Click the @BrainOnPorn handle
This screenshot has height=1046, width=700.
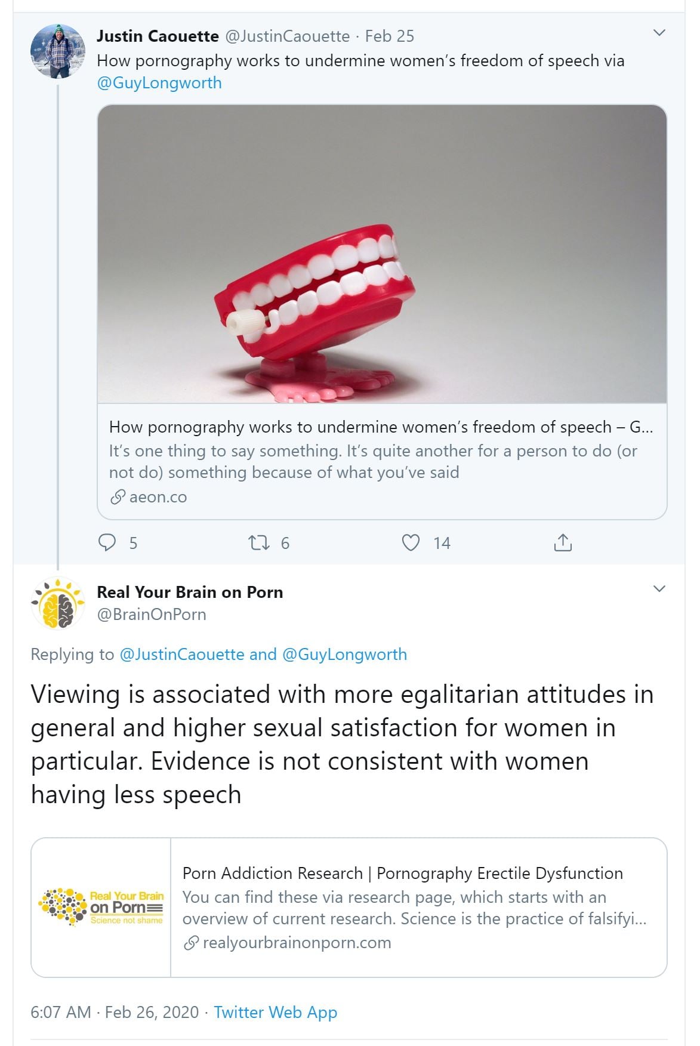coord(152,615)
